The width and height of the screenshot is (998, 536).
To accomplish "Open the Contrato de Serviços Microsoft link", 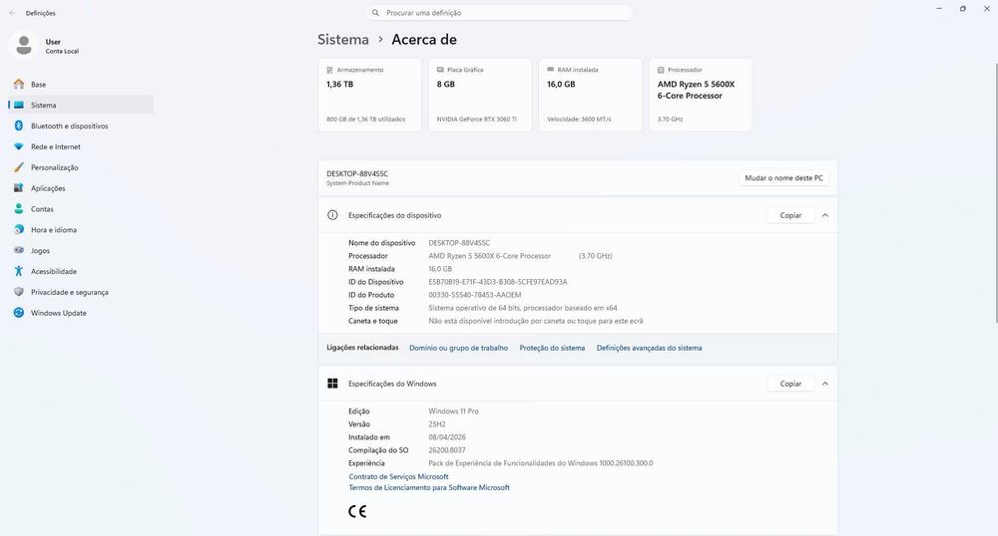I will point(398,476).
